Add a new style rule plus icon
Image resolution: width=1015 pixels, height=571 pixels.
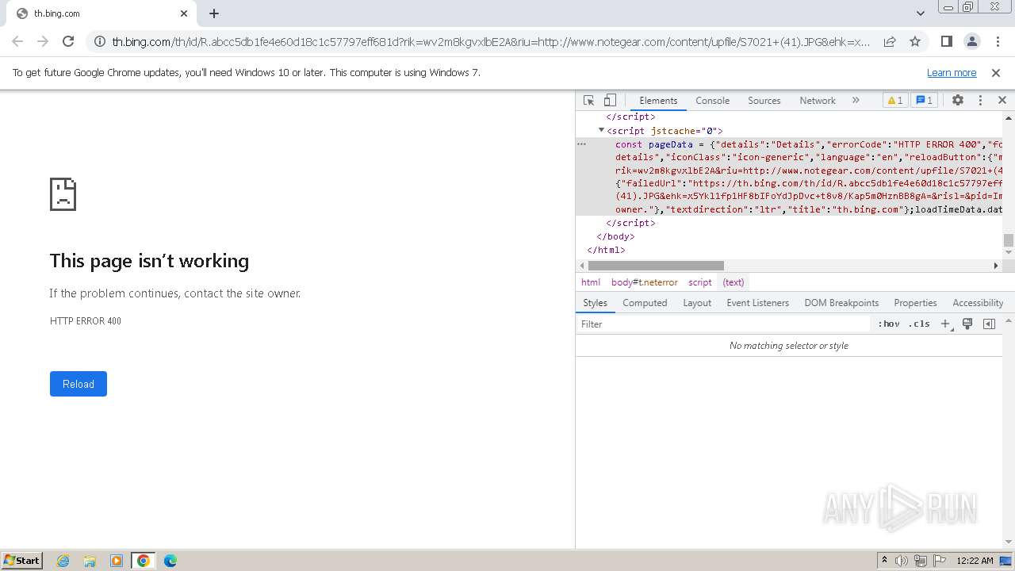pos(945,324)
